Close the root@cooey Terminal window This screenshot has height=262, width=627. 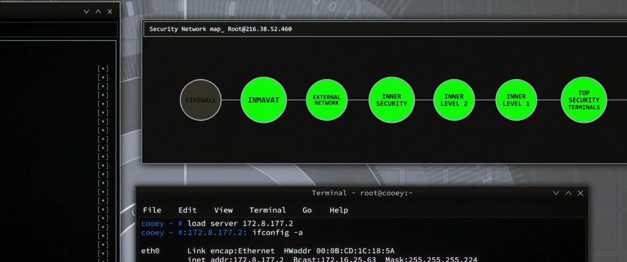(x=580, y=193)
